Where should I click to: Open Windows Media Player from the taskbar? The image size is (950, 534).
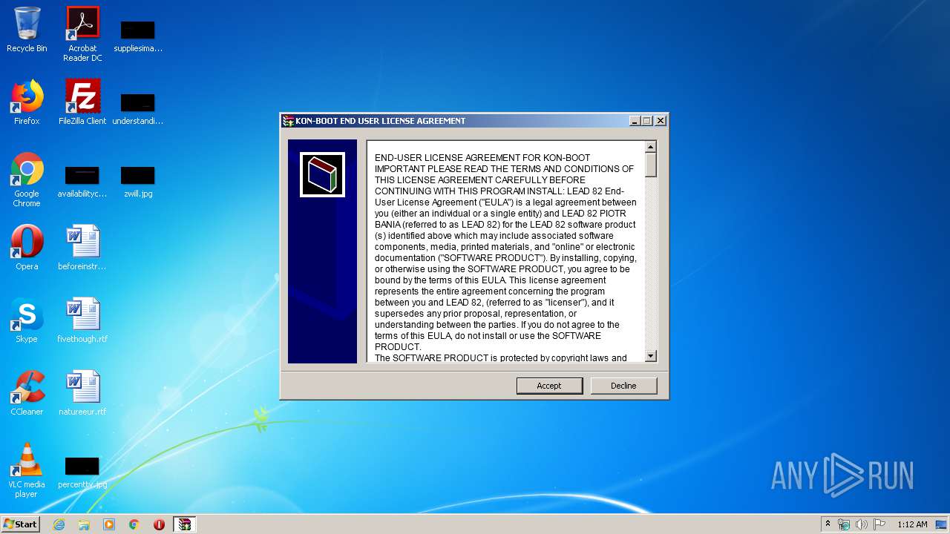(x=109, y=524)
